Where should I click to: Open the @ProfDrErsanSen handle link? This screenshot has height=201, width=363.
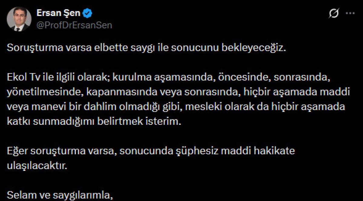pyautogui.click(x=74, y=25)
